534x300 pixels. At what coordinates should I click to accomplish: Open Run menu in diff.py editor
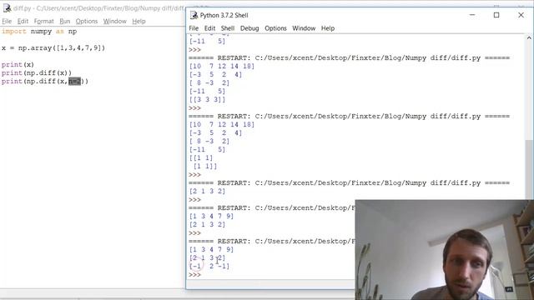click(65, 21)
